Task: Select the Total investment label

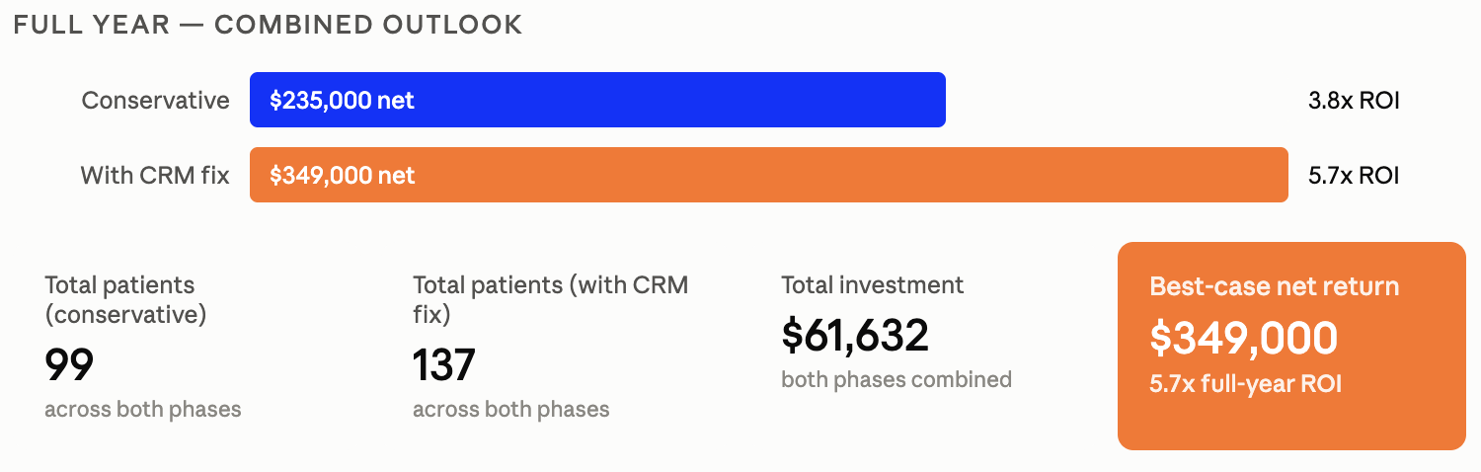Action: click(873, 285)
